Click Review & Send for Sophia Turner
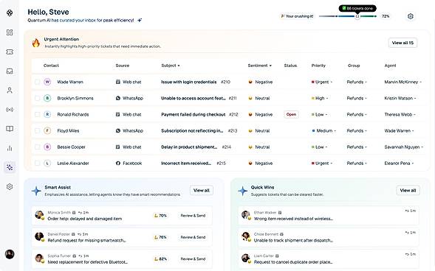This screenshot has width=435, height=271. click(x=193, y=258)
